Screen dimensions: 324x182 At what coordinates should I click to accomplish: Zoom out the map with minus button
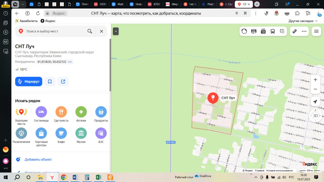point(315,89)
